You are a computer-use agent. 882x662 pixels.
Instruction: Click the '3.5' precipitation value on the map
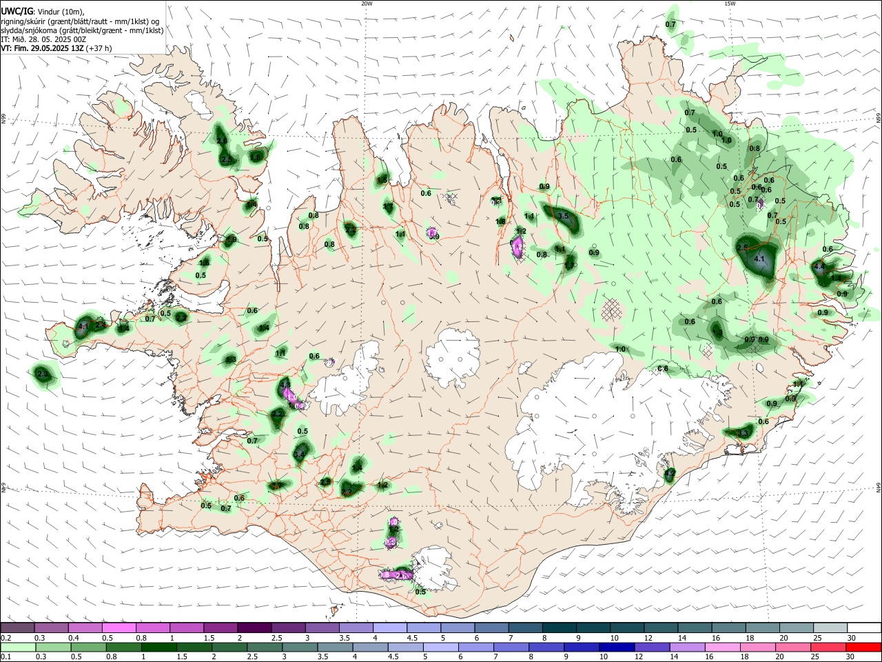[563, 217]
